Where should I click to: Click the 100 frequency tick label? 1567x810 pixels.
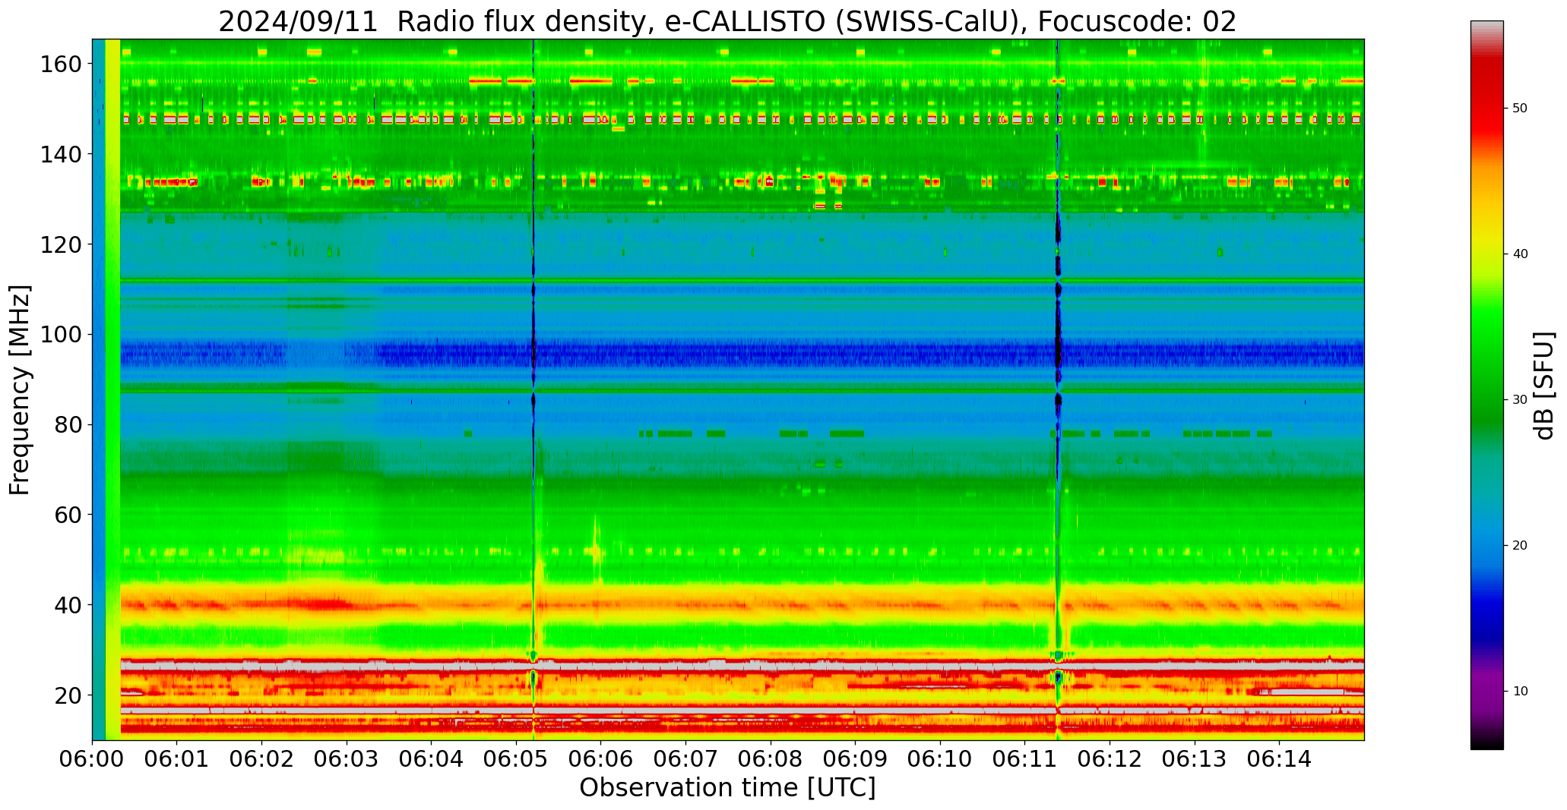pyautogui.click(x=61, y=335)
